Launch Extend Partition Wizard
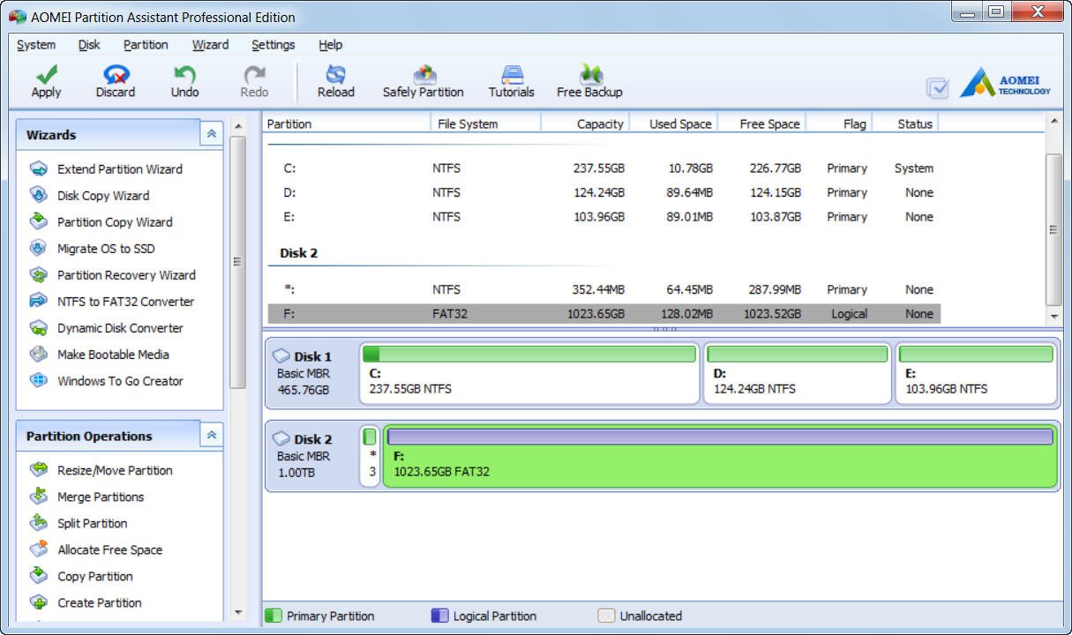 120,169
